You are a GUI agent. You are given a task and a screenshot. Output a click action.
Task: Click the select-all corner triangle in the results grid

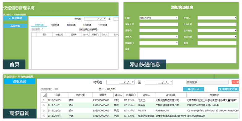click(44, 95)
